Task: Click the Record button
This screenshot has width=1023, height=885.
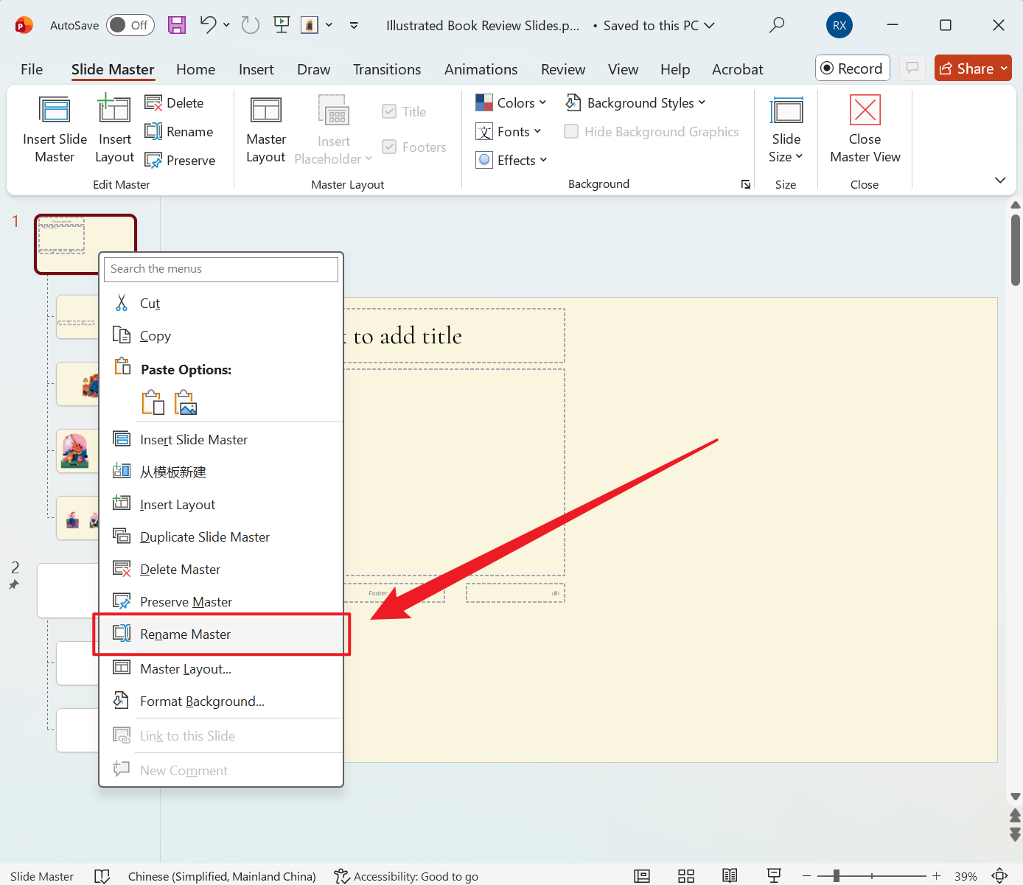Action: coord(852,69)
